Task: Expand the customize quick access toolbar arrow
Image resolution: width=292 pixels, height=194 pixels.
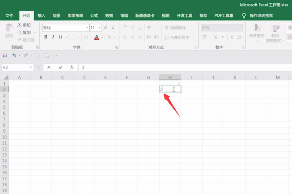Action: [56, 56]
